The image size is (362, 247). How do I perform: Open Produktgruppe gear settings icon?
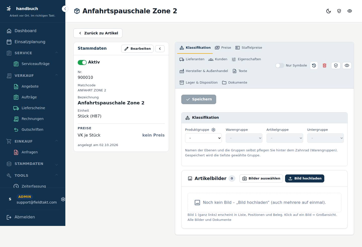213,130
